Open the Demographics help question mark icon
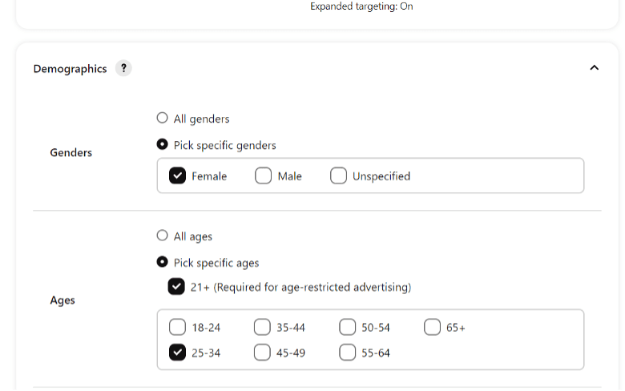The image size is (625, 391). tap(123, 68)
